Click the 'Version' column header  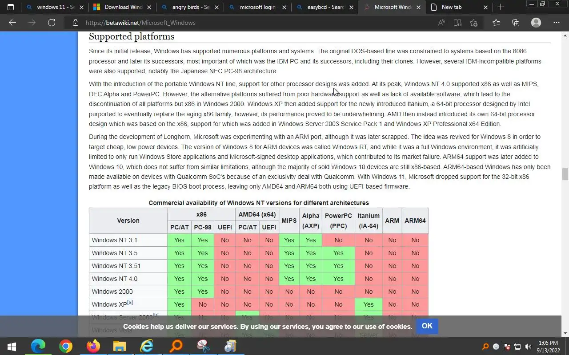pos(128,221)
